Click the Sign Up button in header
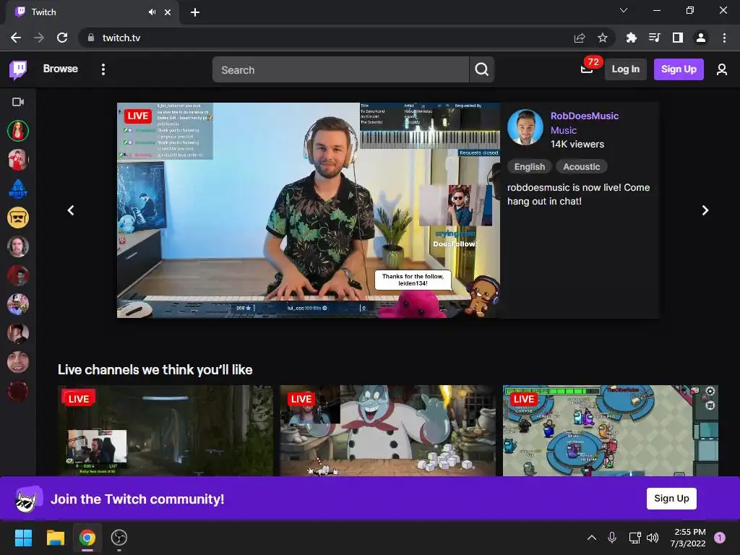This screenshot has width=740, height=555. click(x=679, y=69)
